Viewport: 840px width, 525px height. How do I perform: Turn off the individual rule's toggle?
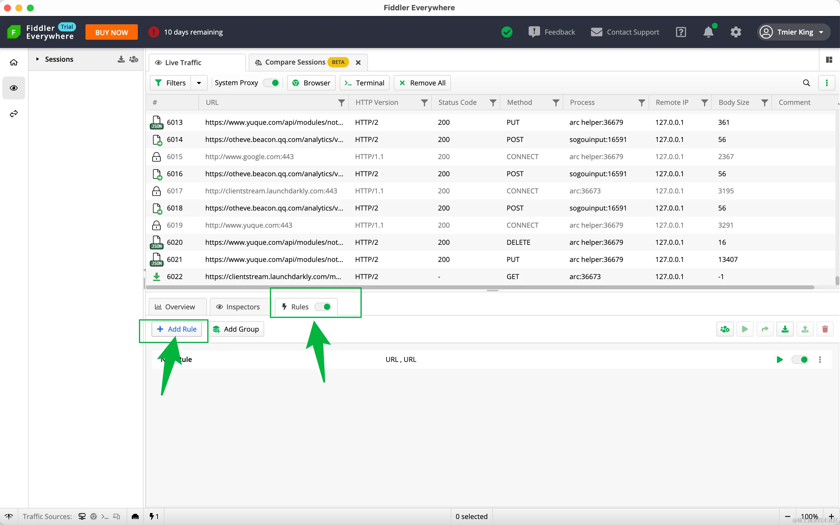coord(800,359)
